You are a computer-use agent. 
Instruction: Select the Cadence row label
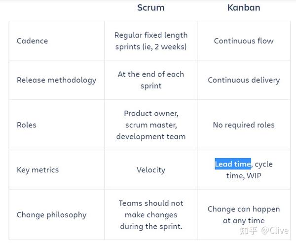coord(32,41)
